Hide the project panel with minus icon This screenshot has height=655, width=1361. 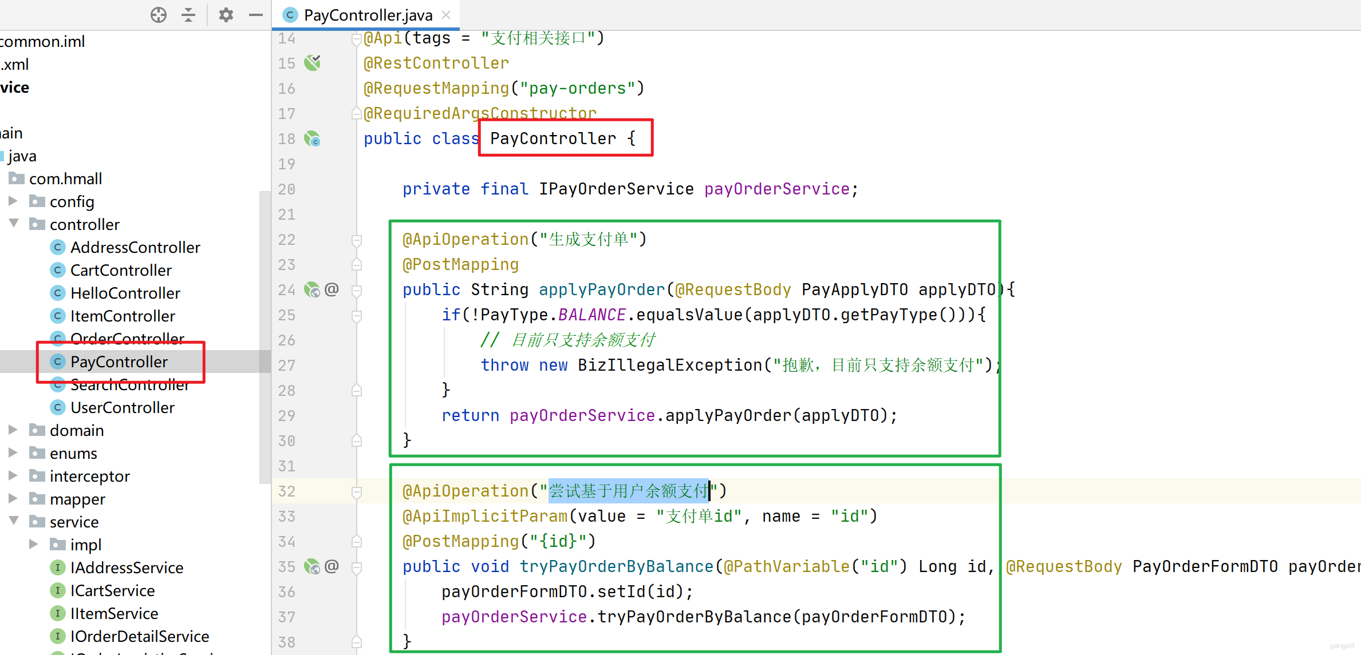(256, 15)
